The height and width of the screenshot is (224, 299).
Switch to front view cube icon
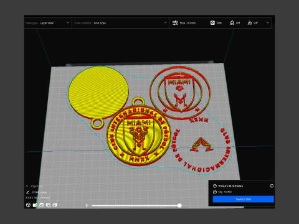coord(35,205)
